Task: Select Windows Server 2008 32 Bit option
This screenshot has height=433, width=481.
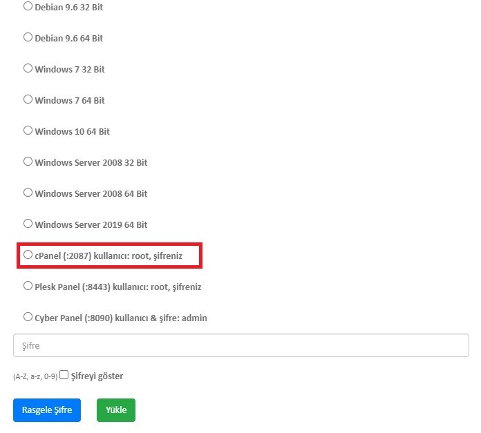Action: (28, 162)
